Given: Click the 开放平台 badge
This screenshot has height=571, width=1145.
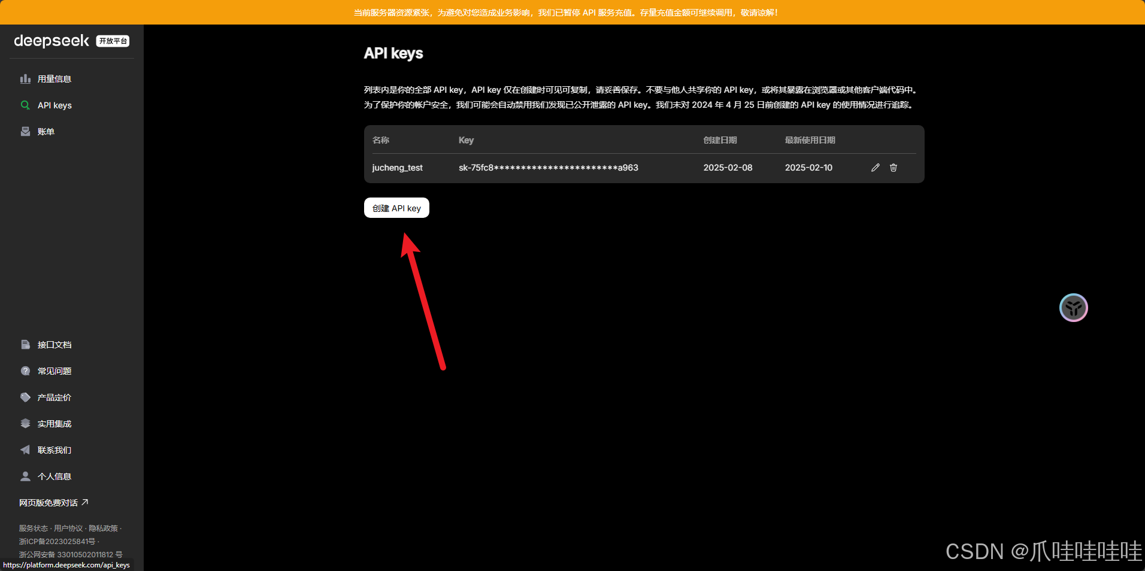Looking at the screenshot, I should click(x=113, y=41).
